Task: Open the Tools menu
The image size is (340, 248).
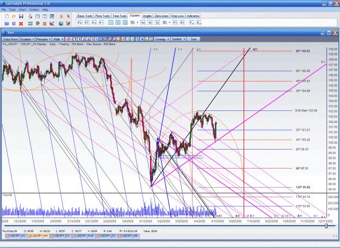Action: tap(12, 10)
